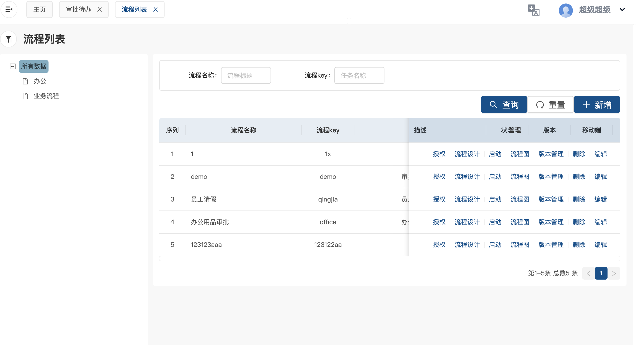Click the 新增 add button
The width and height of the screenshot is (636, 345).
(x=597, y=105)
